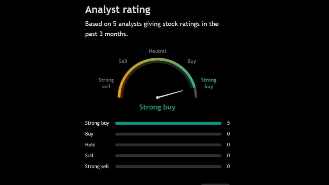Click the gray end segment of the gauge arc
This screenshot has width=329, height=185.
point(195,92)
